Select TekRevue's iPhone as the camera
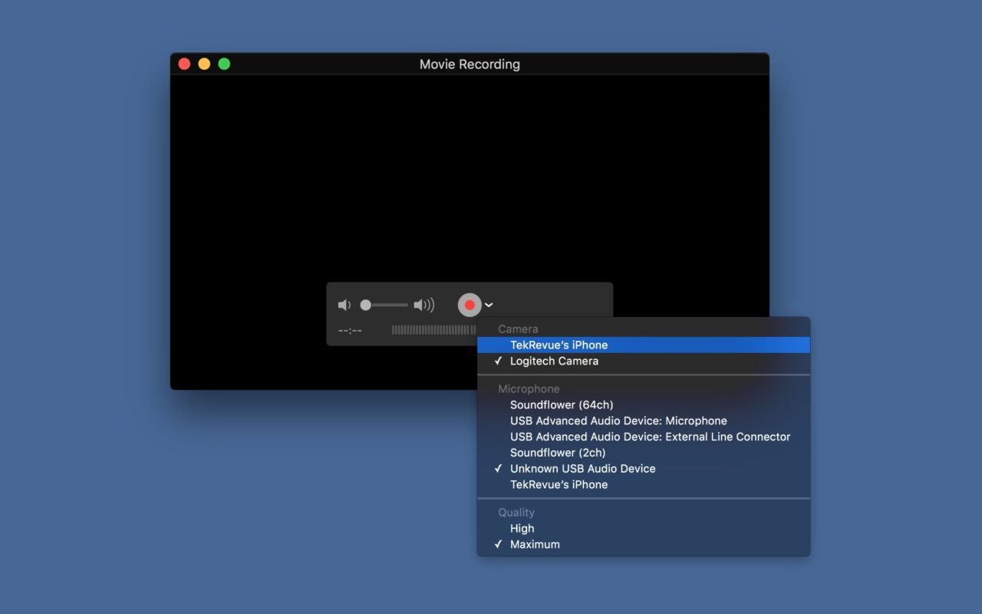982x614 pixels. (x=644, y=345)
